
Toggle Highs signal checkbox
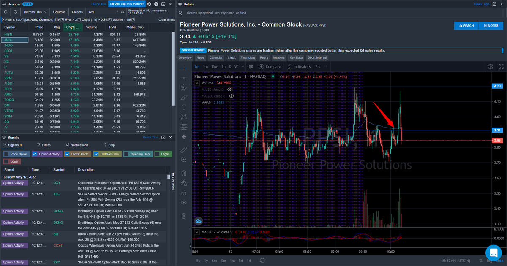[x=157, y=154]
